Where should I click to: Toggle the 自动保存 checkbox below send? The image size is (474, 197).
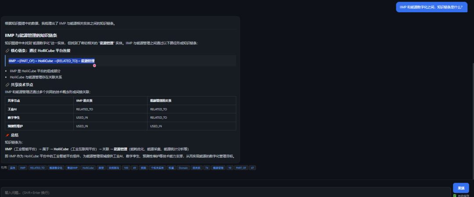(455, 196)
